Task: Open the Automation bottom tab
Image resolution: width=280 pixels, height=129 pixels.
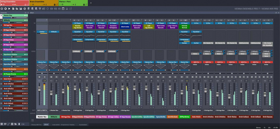Action: pos(83,125)
